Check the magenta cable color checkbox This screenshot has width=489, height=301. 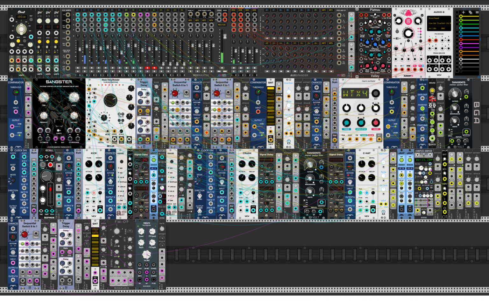tap(457, 44)
